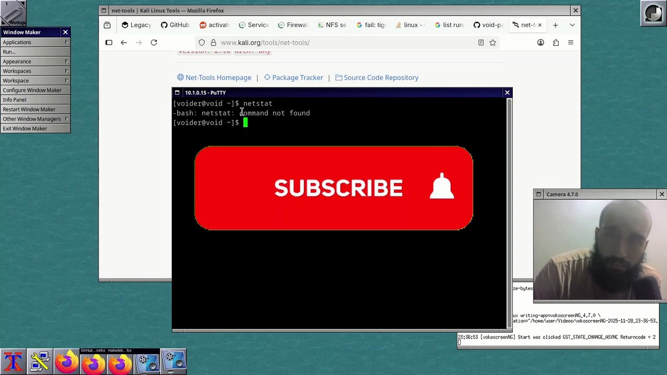The image size is (667, 375).
Task: Click the Firefox window title-bar icon
Action: [103, 10]
